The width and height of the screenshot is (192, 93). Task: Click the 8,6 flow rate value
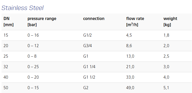click(129, 46)
